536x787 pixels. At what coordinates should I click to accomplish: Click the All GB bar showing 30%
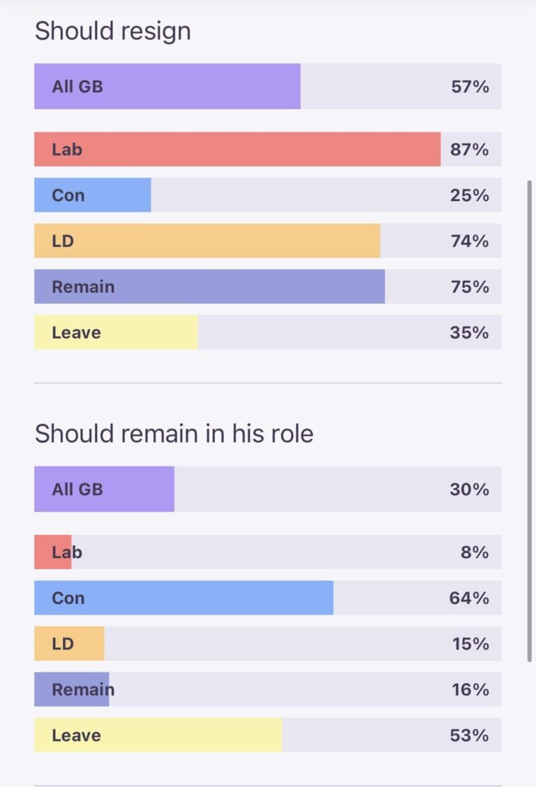(x=104, y=489)
